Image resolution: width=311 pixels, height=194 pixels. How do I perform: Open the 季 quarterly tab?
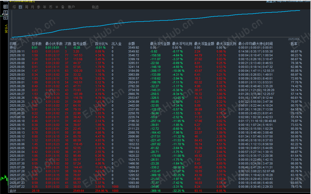tap(39, 7)
